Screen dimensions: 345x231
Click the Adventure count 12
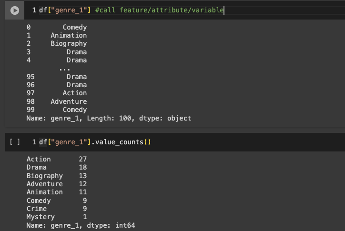tap(83, 184)
